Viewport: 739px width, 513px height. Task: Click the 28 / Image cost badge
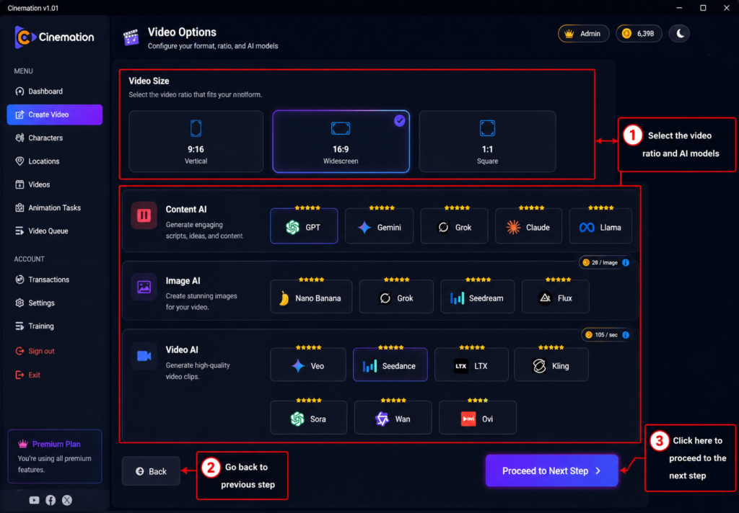tap(605, 262)
